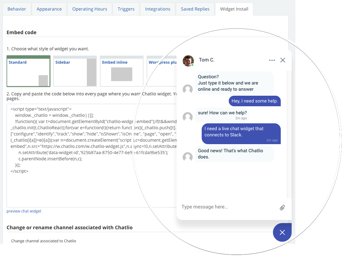Click the 'Change or rename channel' heading
Screen dimensions: 343x256
(x=69, y=228)
